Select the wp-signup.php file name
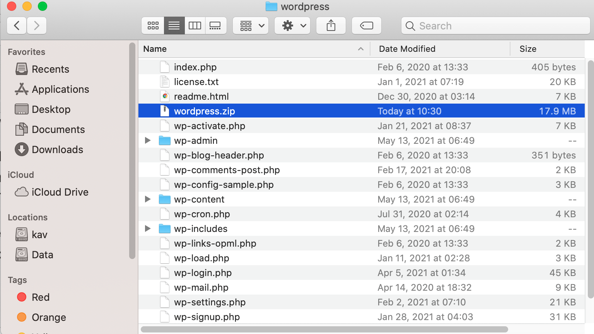The image size is (594, 334). point(207,317)
